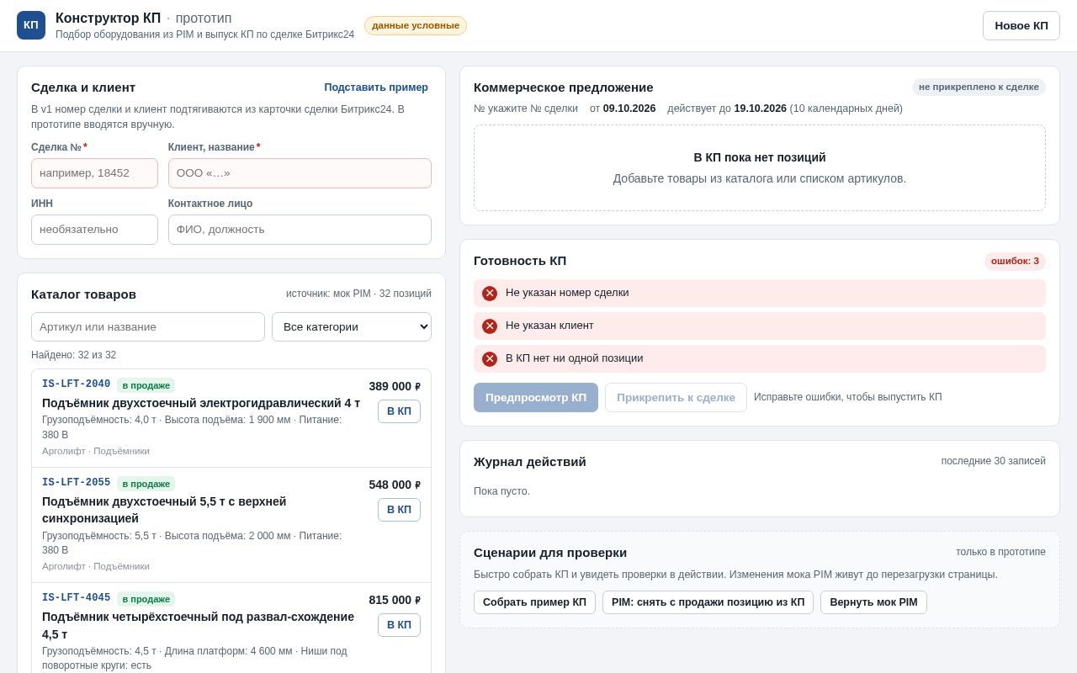Click the 'Новое КП' button
The width and height of the screenshot is (1077, 673).
tap(1021, 25)
